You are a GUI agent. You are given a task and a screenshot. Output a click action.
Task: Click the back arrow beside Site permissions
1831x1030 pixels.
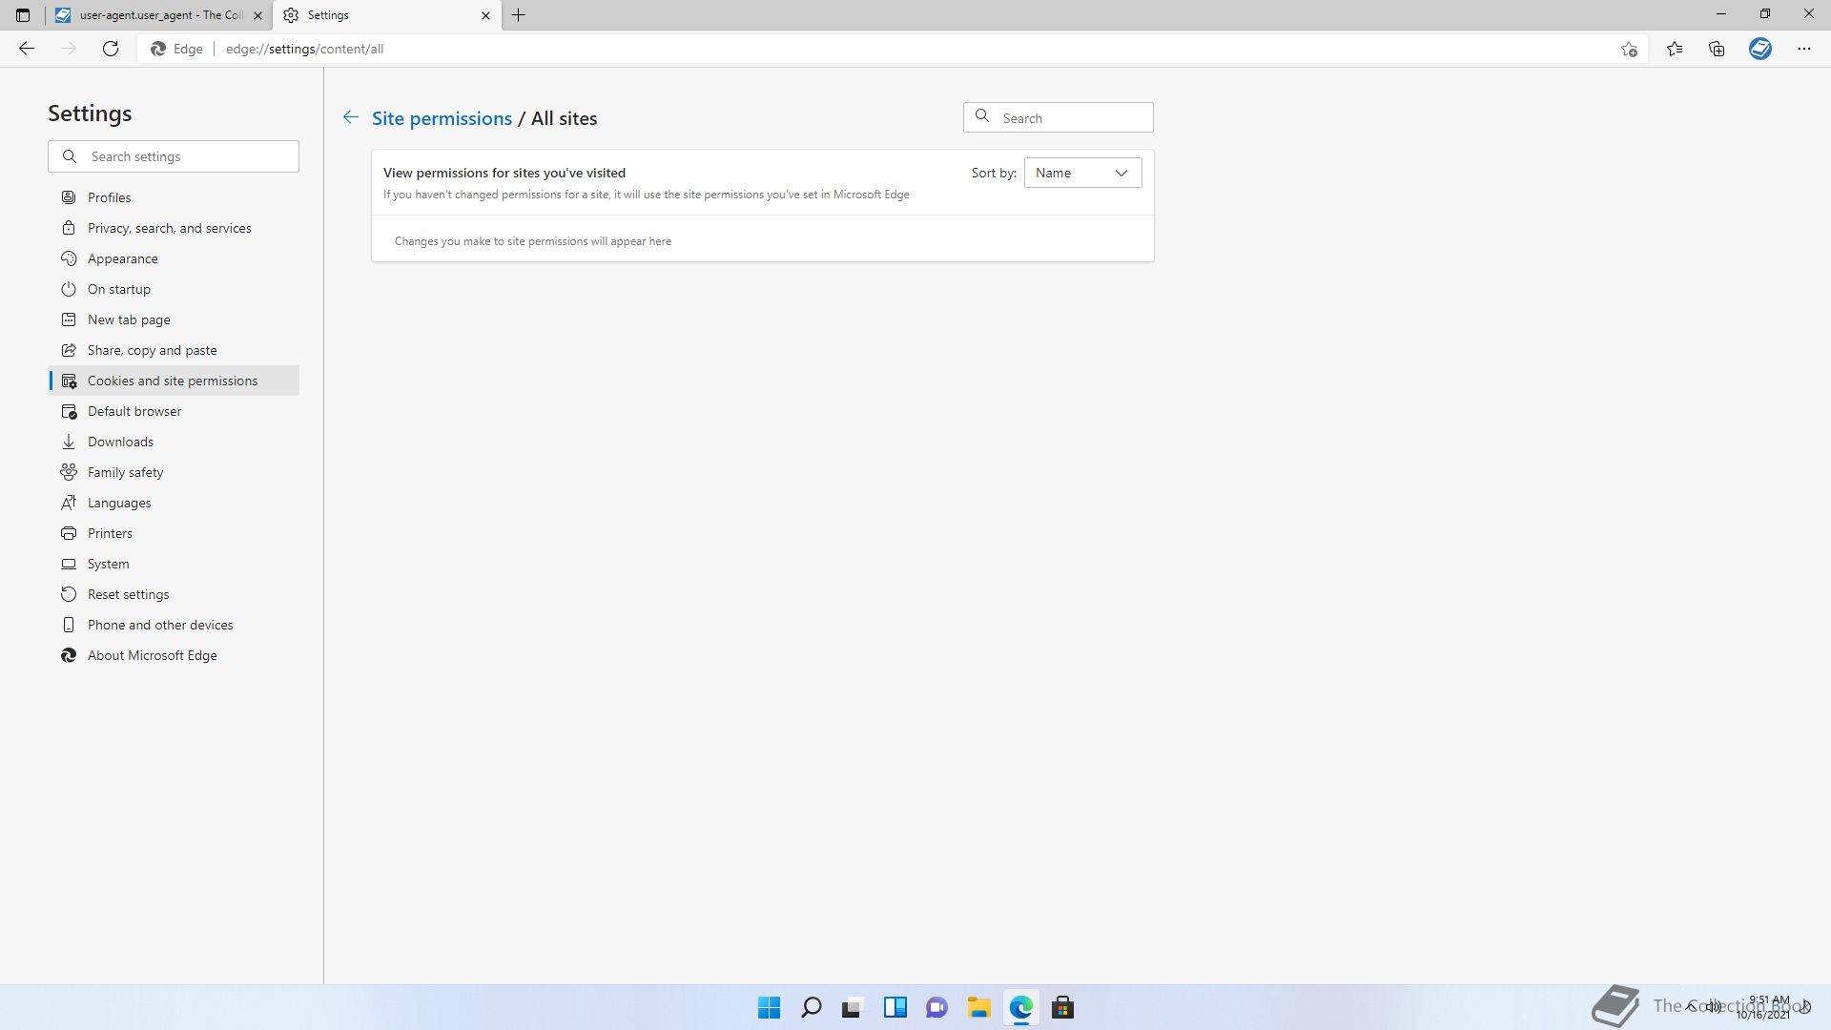point(350,117)
